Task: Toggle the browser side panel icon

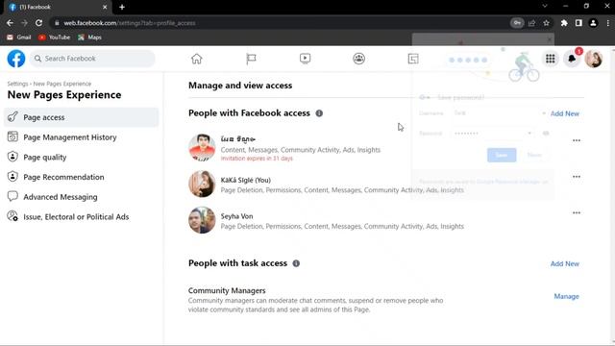Action: tap(578, 23)
